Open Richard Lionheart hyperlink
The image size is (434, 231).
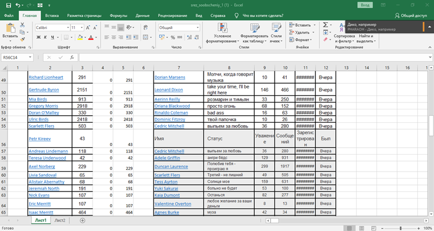pos(46,77)
